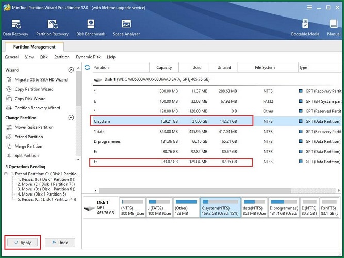344x258 pixels.
Task: Open the Data Recovery tool
Action: (15, 27)
